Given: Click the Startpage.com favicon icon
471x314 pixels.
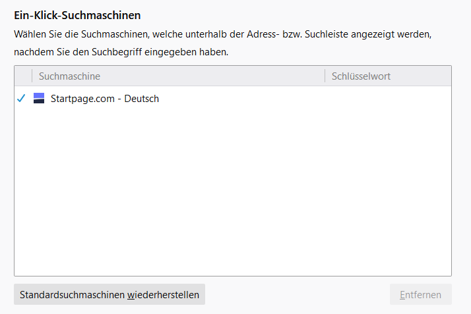Looking at the screenshot, I should 39,99.
